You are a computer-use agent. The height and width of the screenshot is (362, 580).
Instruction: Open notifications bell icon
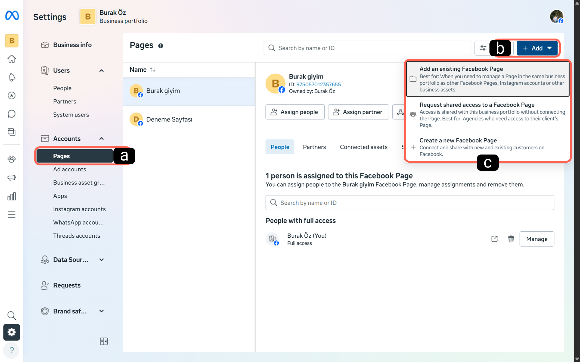click(x=12, y=77)
